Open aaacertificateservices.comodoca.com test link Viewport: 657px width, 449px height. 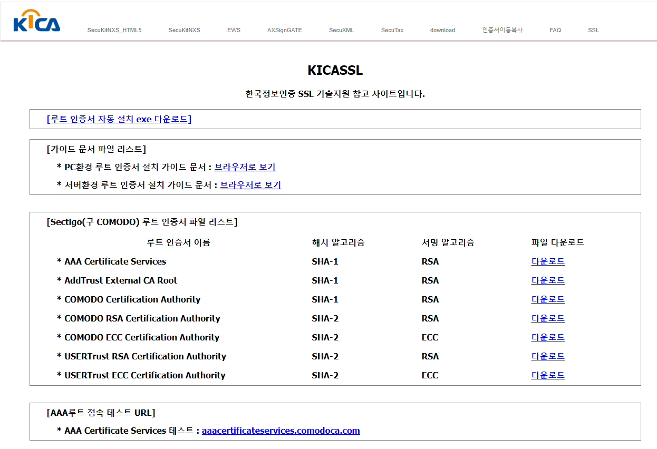[x=281, y=431]
